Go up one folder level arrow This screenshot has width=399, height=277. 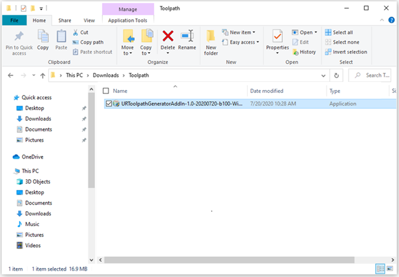pos(43,75)
